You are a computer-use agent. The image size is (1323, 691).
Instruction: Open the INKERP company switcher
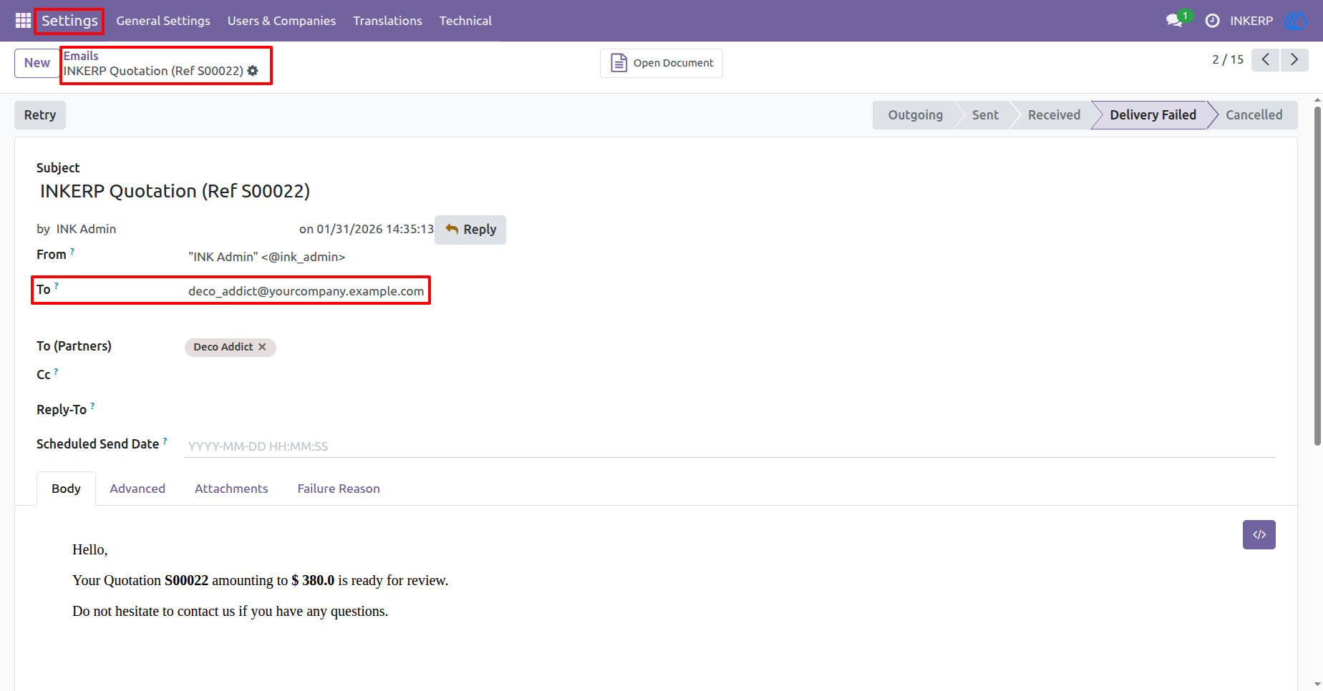click(x=1251, y=21)
